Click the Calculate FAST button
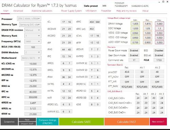The image size is (170, 130). (127, 122)
